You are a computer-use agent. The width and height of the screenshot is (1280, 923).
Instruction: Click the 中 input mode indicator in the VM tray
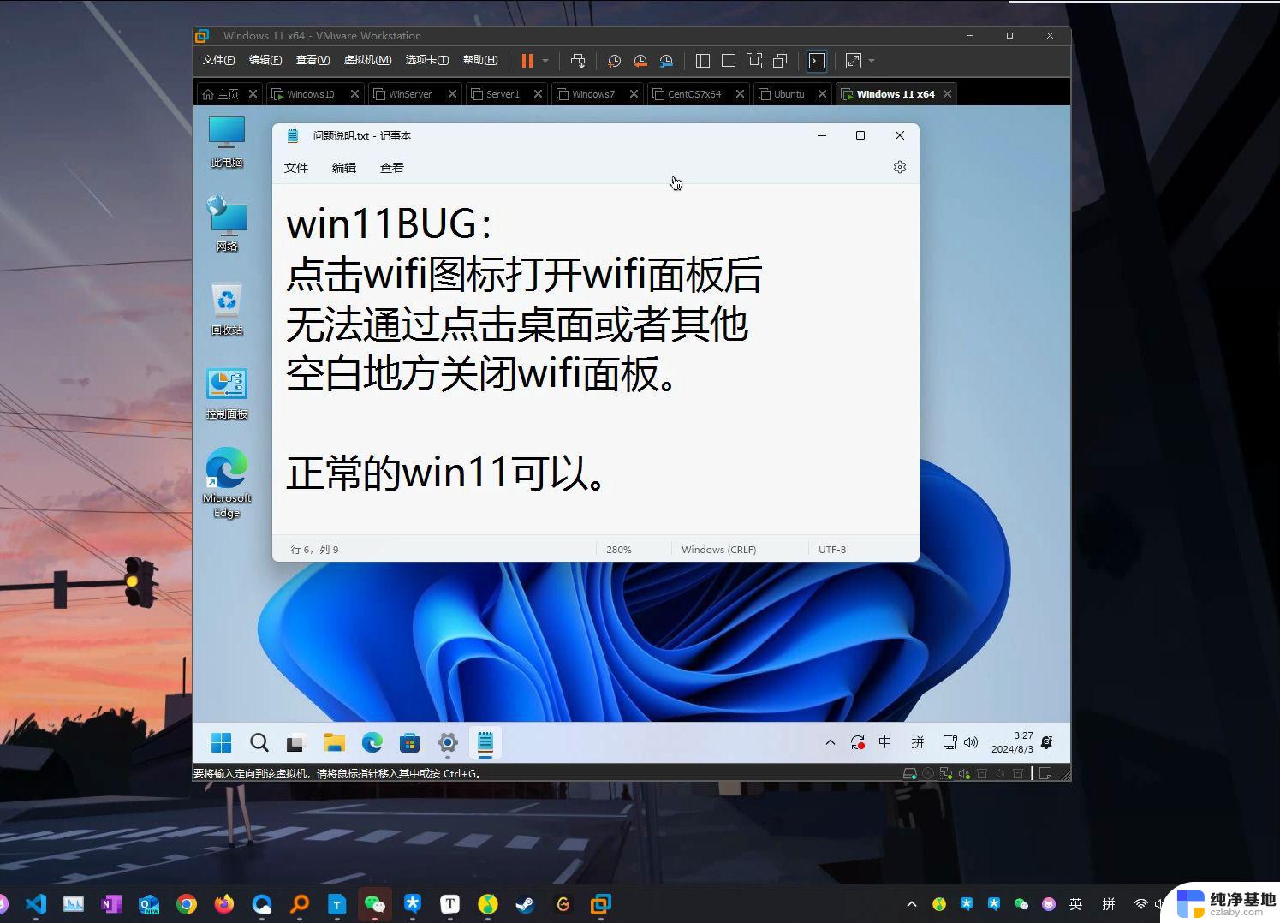[x=885, y=742]
